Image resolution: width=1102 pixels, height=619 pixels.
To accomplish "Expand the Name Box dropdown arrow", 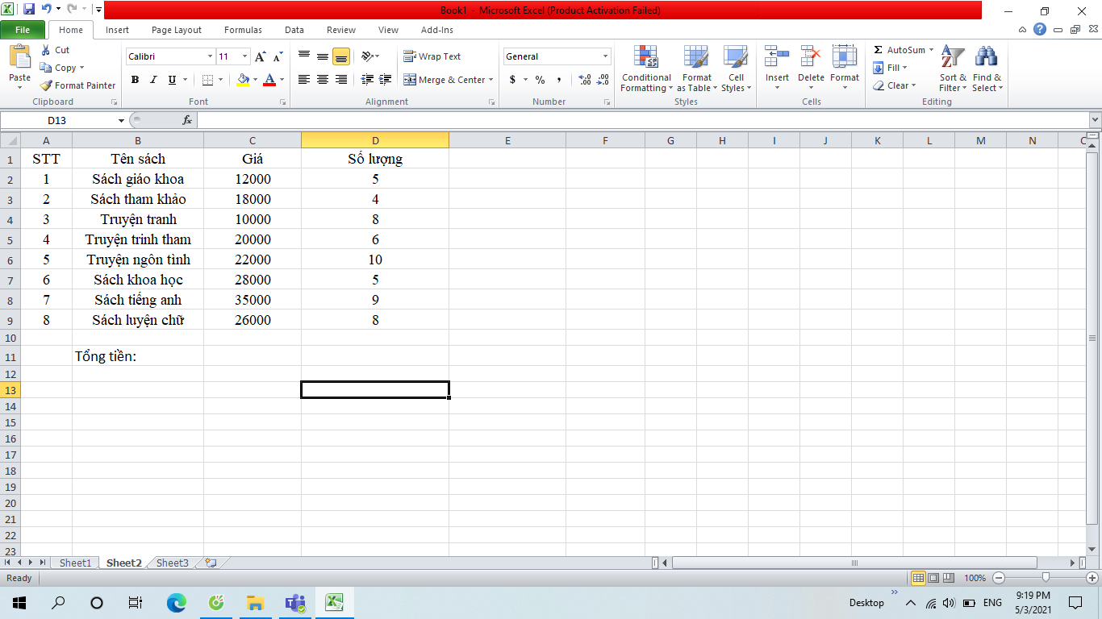I will click(x=122, y=120).
